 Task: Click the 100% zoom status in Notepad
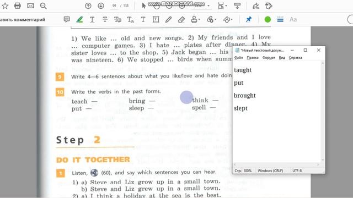248,171
